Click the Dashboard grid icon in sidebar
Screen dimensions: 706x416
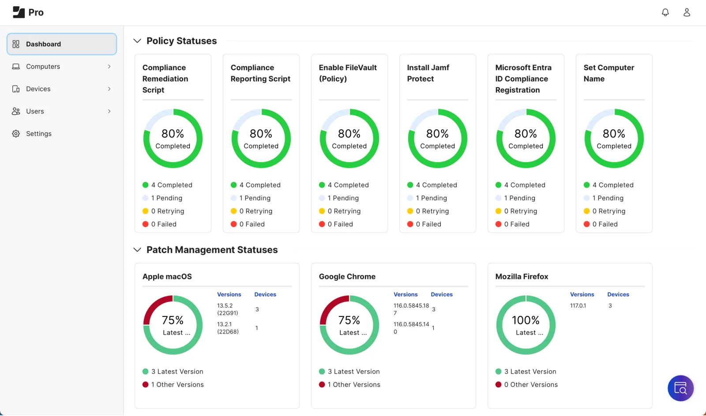16,44
